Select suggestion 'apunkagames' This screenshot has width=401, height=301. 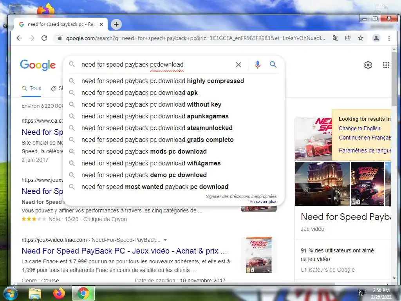(x=173, y=116)
